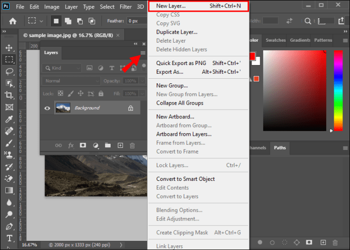Click the trash icon in Layers panel
The image size is (350, 250).
(x=132, y=145)
